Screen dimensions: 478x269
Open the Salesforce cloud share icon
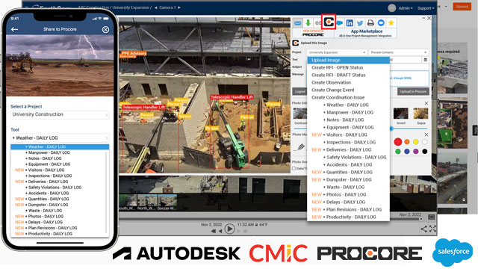pos(340,23)
